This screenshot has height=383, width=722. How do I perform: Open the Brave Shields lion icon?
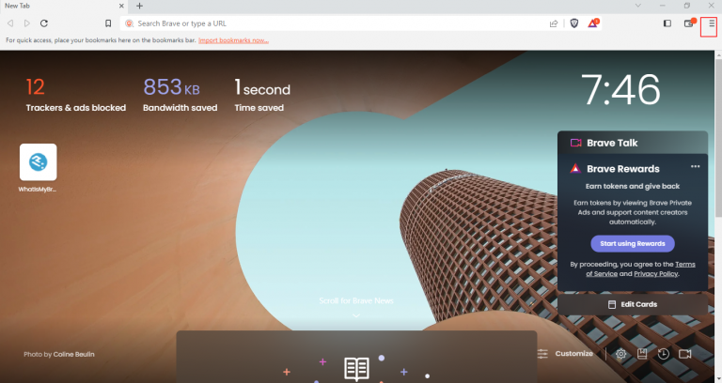(574, 23)
